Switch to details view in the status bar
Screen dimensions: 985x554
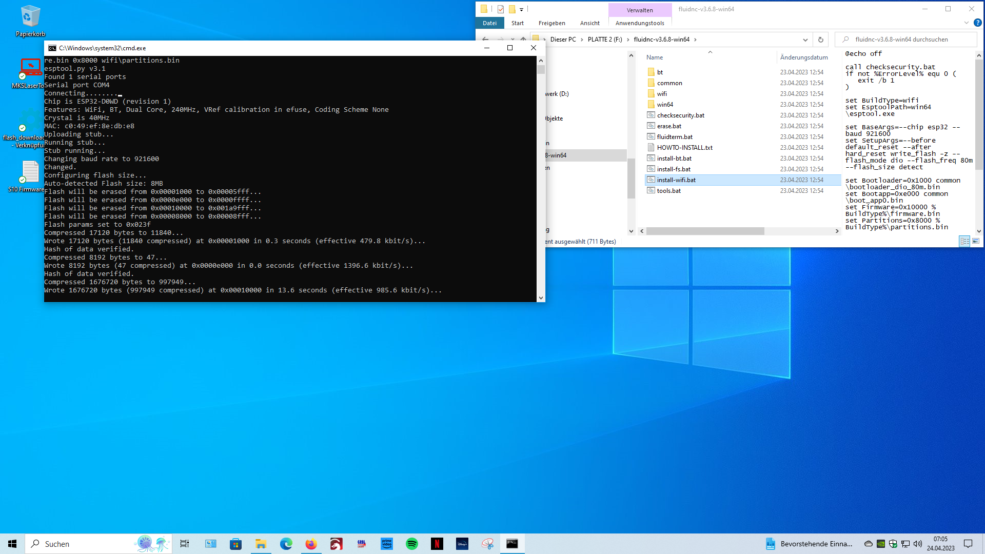coord(964,241)
